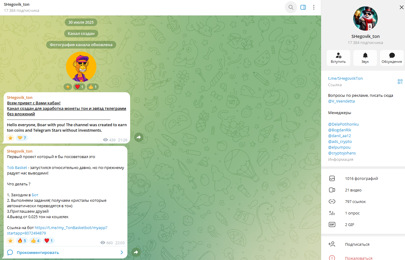Forward the Tob Basket post via share arrow
Image resolution: width=405 pixels, height=260 pixels.
pyautogui.click(x=136, y=252)
